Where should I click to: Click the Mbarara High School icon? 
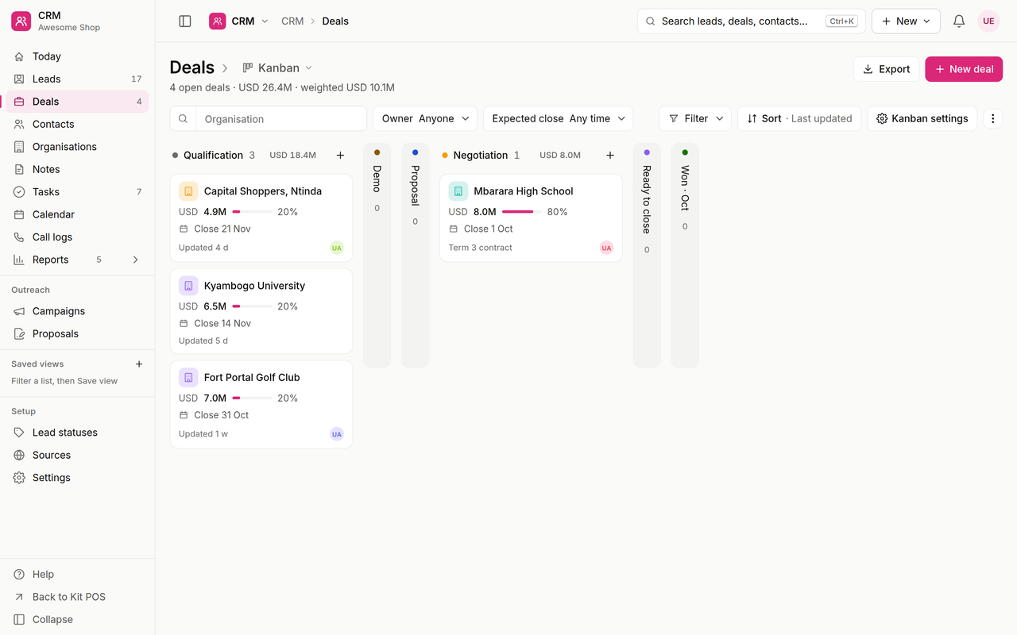click(x=458, y=191)
